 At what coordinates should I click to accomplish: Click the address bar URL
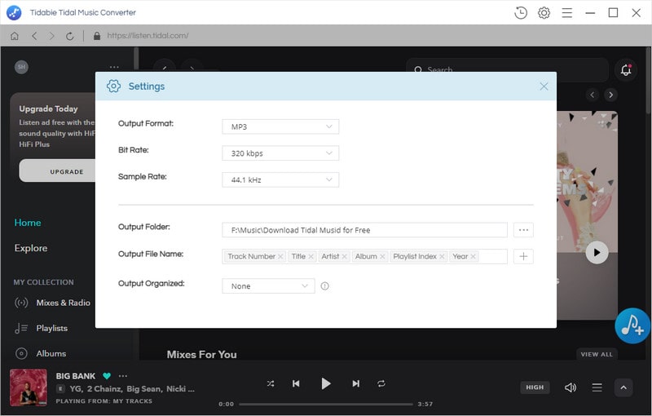tap(148, 36)
